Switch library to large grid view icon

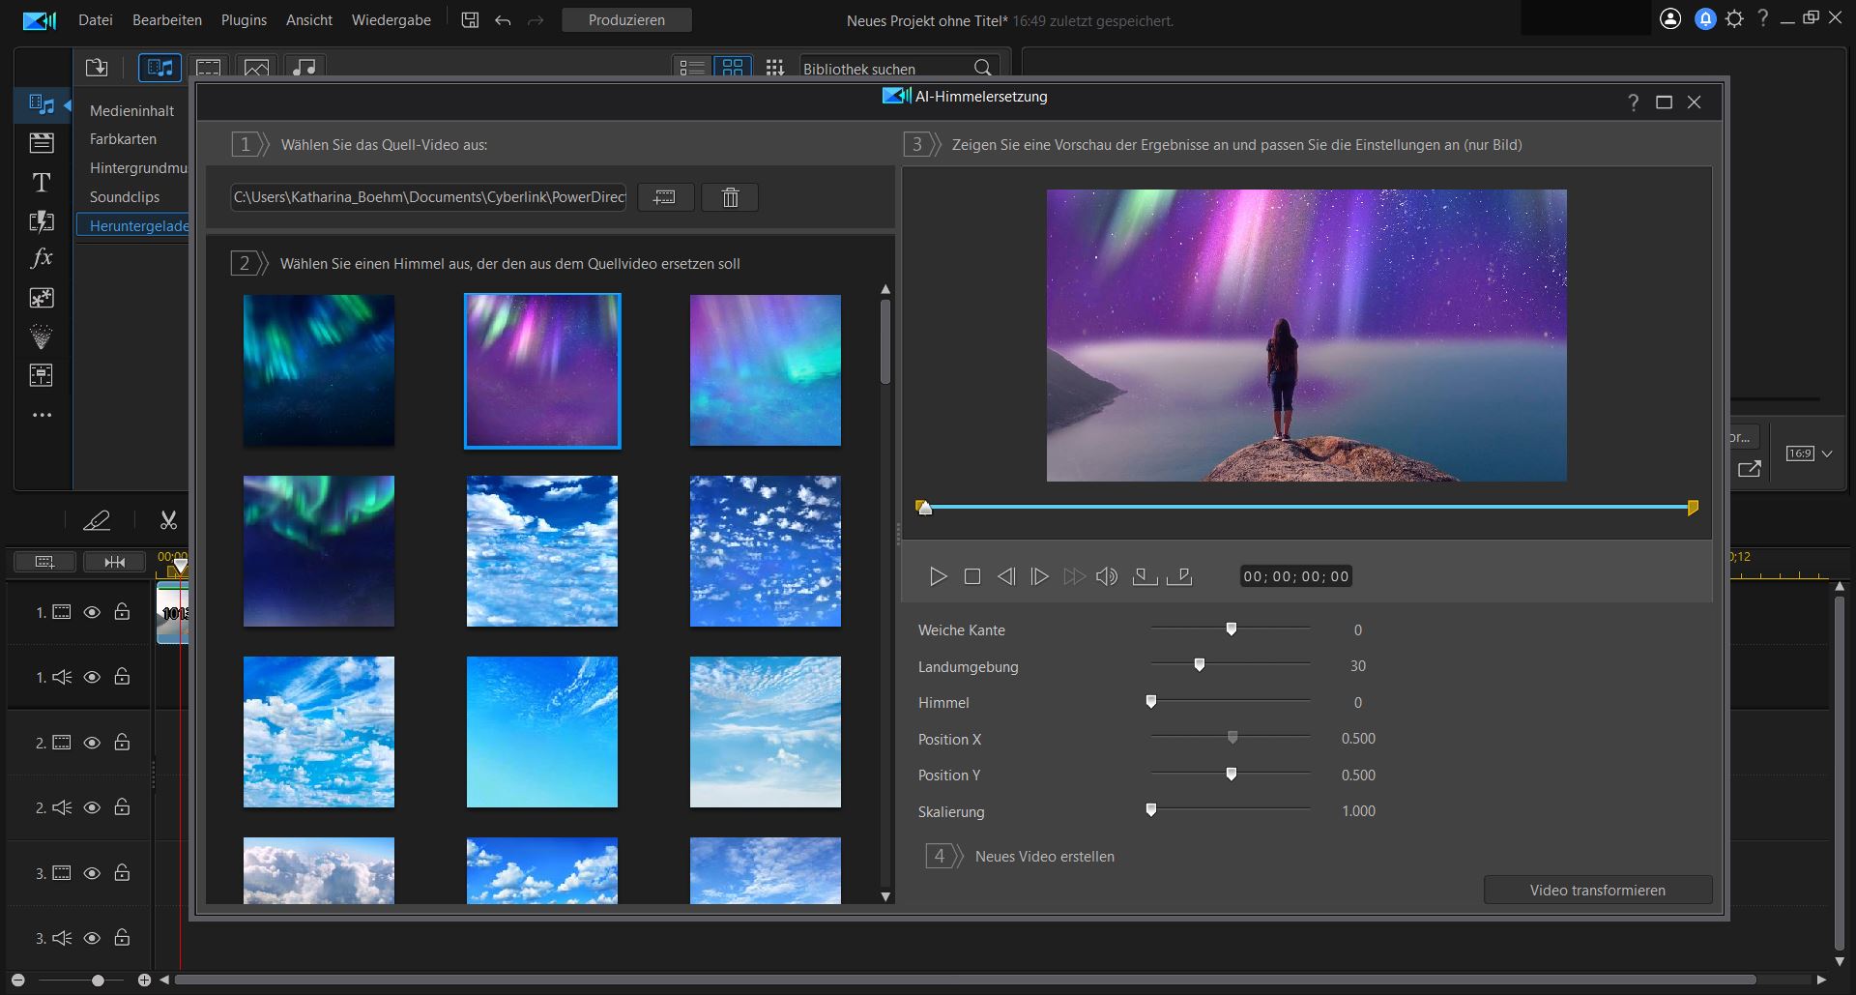[x=733, y=68]
